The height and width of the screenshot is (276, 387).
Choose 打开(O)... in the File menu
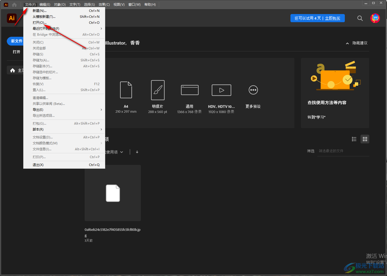[64, 22]
